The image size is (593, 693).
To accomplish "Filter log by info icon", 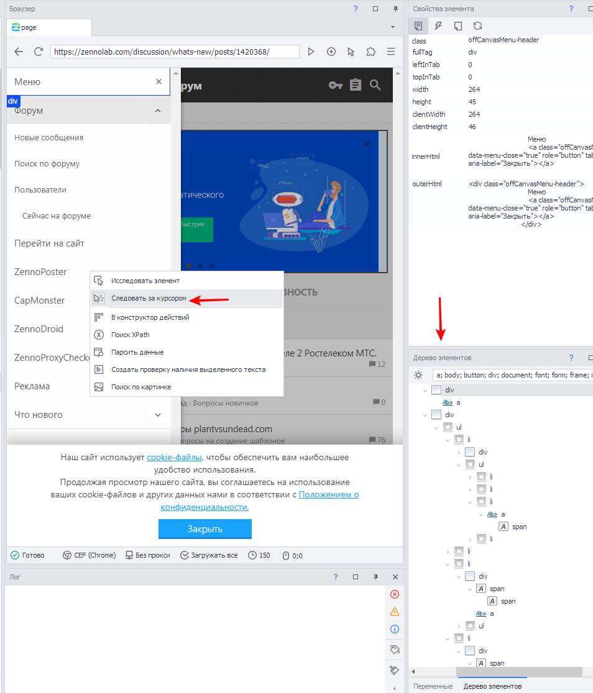I will pos(395,629).
